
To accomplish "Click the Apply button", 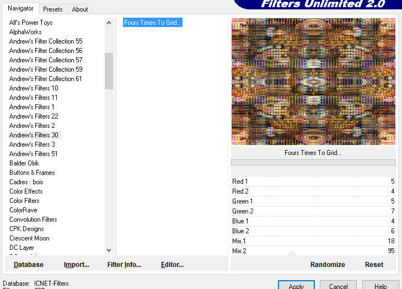I will tap(296, 285).
